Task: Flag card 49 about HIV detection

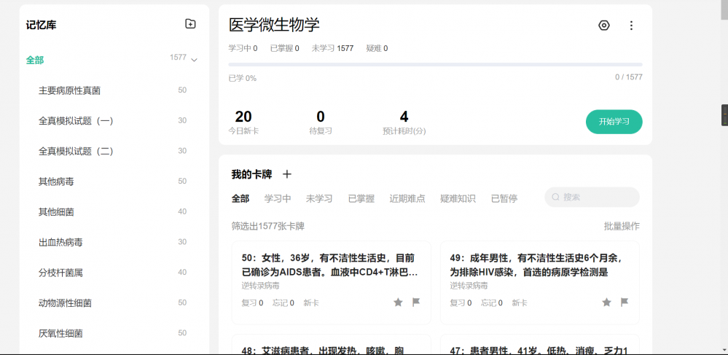Action: pos(625,303)
